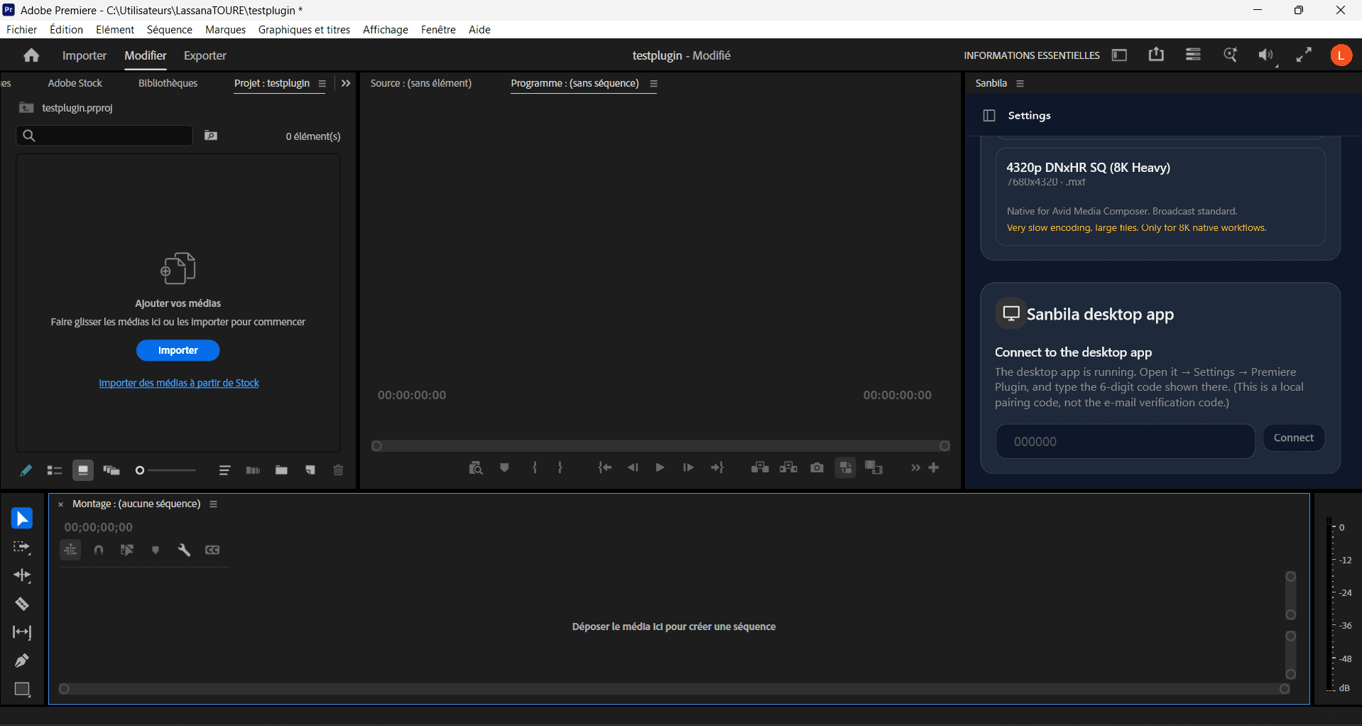Enter full screen video output mode

(x=1304, y=55)
